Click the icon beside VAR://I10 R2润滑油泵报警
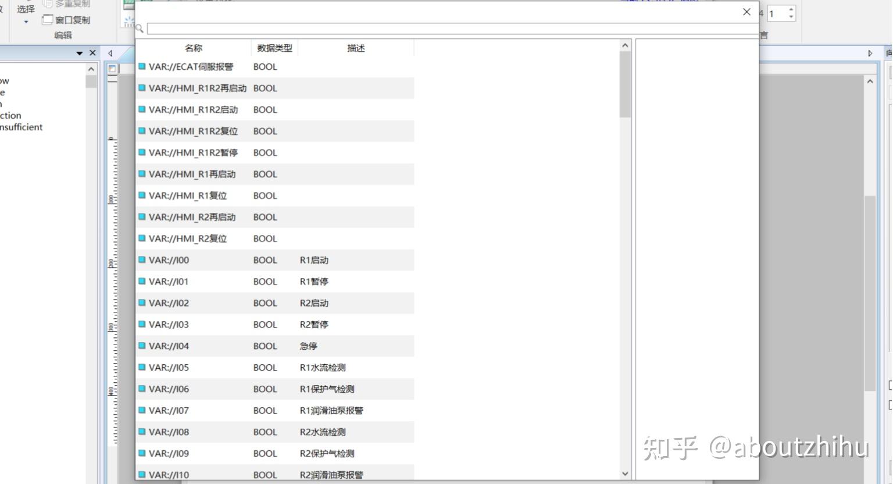893x484 pixels. tap(141, 474)
